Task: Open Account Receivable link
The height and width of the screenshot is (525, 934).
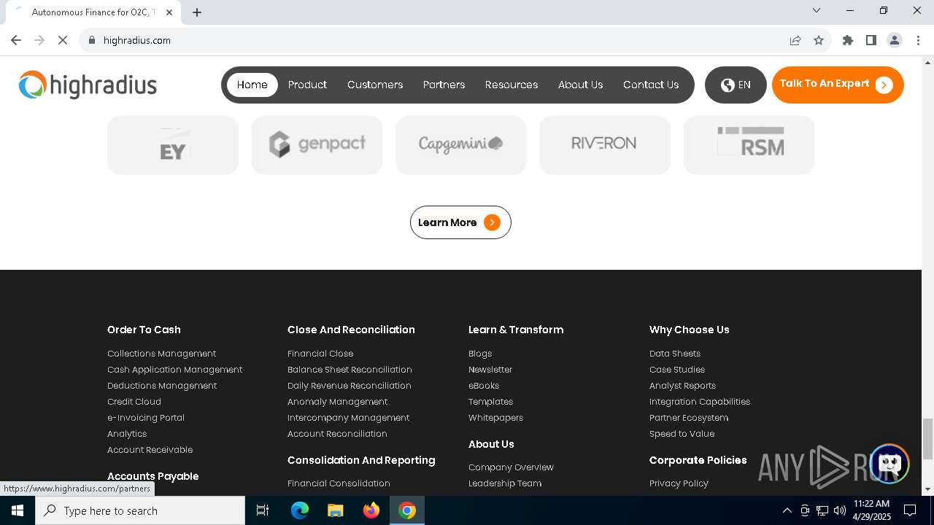Action: [150, 450]
